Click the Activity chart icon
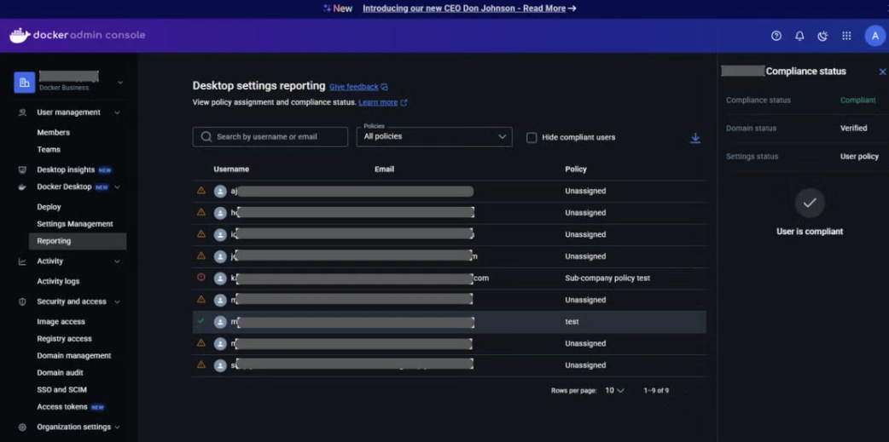Screen dimensions: 889x442 (x=22, y=261)
